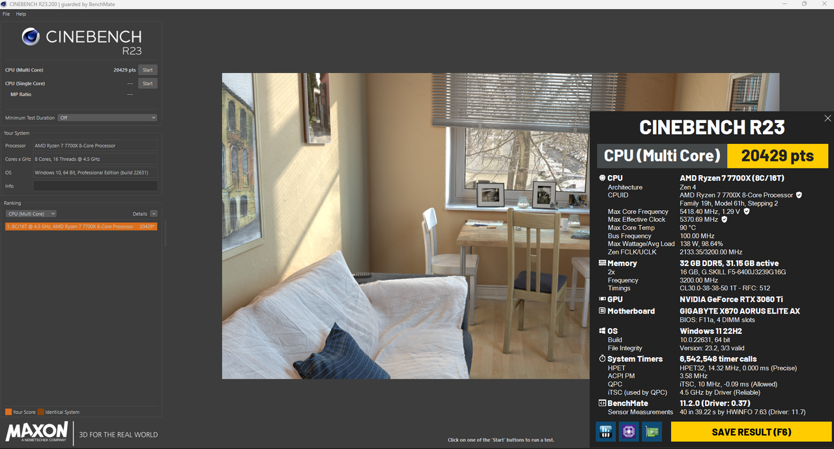Start the CPU (Single Core) test
This screenshot has height=449, width=834.
coord(147,83)
